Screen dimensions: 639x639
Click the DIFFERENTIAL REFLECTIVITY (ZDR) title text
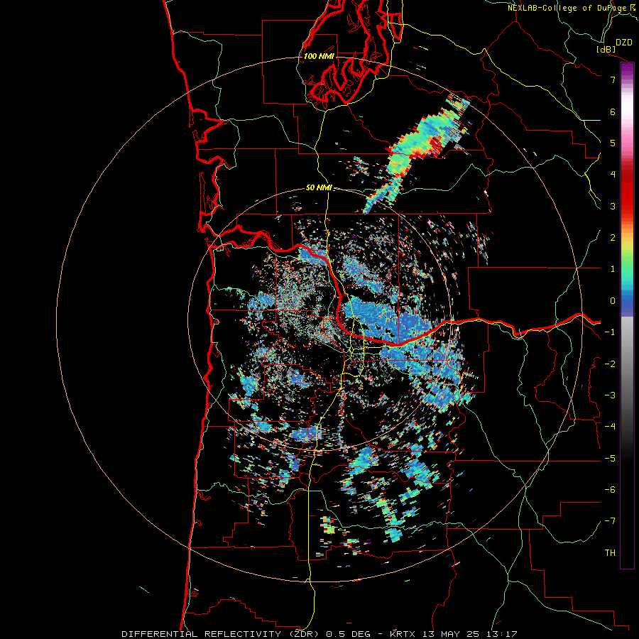tap(222, 634)
